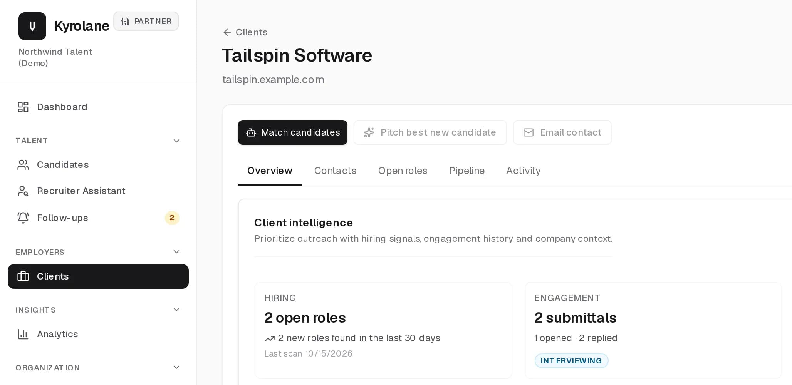Click the PARTNER badge text
Viewport: 792px width, 385px height.
(153, 22)
